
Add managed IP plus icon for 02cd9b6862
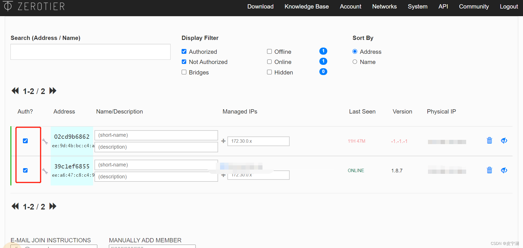tap(223, 141)
